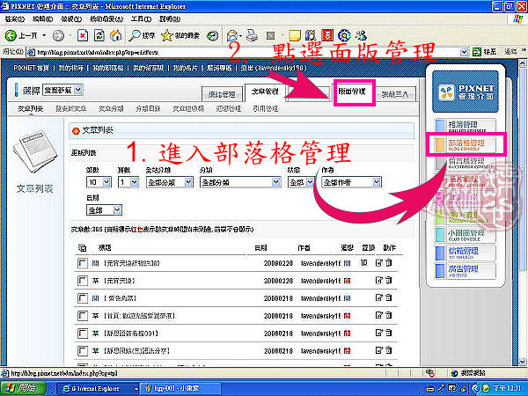
Task: Delete the 紫色角落 article with trash icon
Action: [x=389, y=297]
